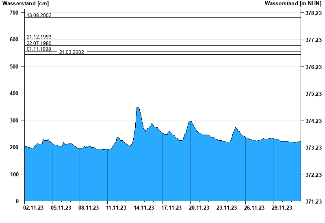This screenshot has height=223, width=325.
Task: Click the 05.11.23 date label
Action: point(61,208)
